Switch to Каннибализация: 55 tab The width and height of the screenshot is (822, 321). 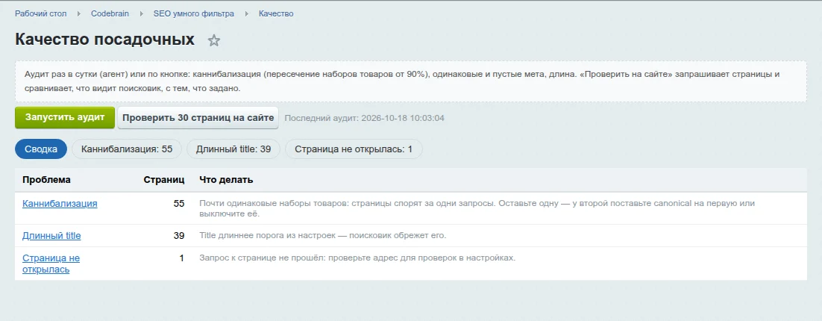(126, 149)
